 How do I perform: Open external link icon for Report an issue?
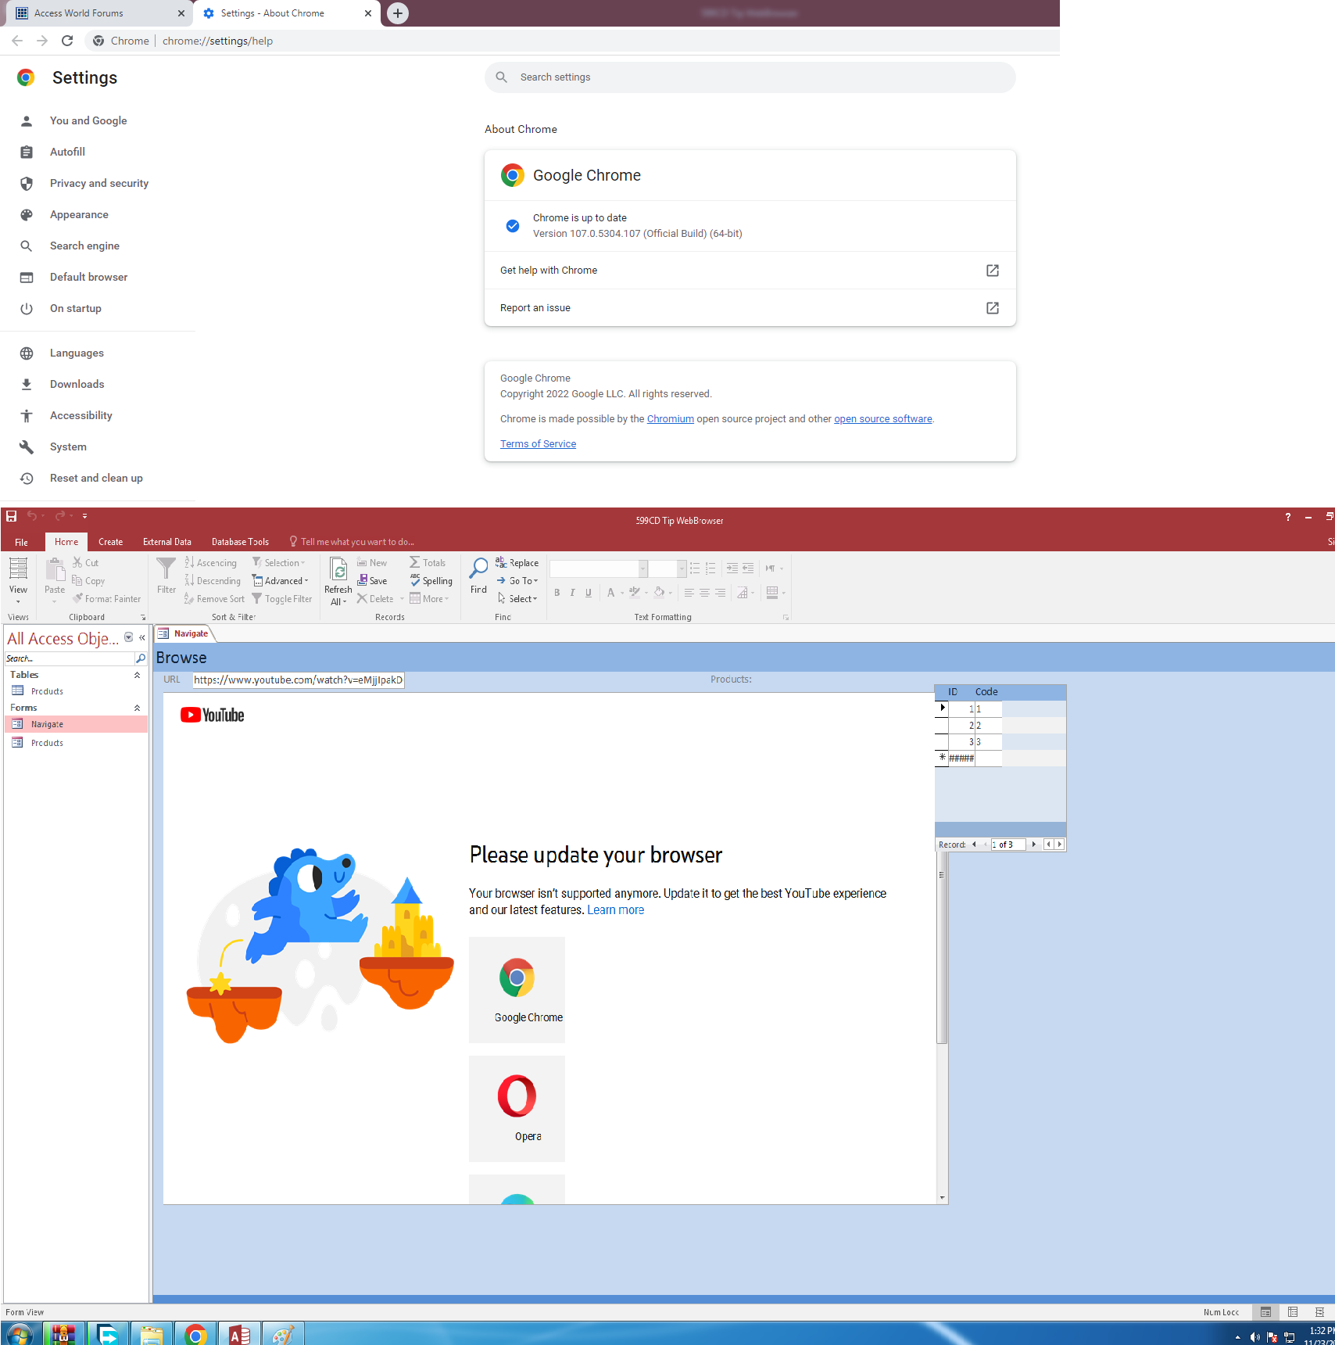pos(993,307)
